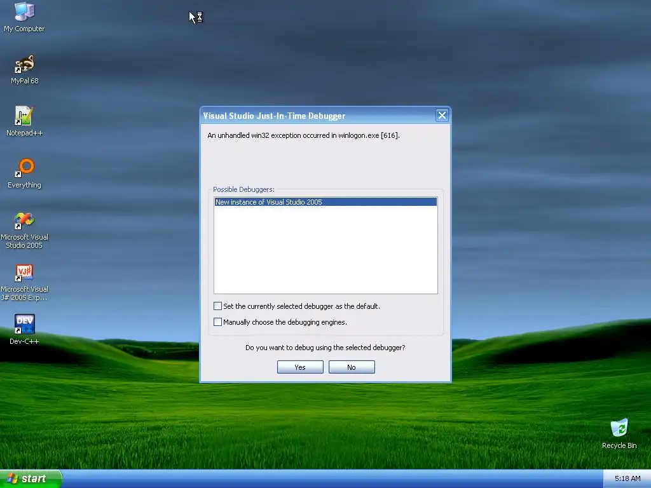Click the 5:18 AM taskbar clock
Screen dimensions: 651x488
point(627,479)
